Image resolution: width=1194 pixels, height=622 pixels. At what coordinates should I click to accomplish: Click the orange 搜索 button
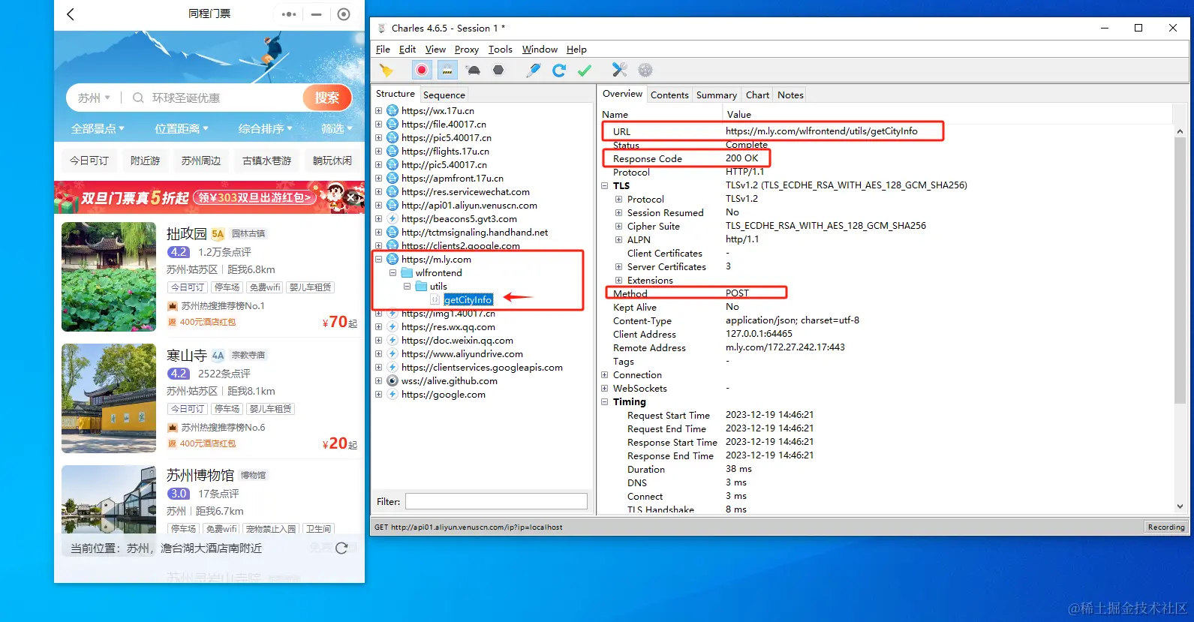pos(327,98)
